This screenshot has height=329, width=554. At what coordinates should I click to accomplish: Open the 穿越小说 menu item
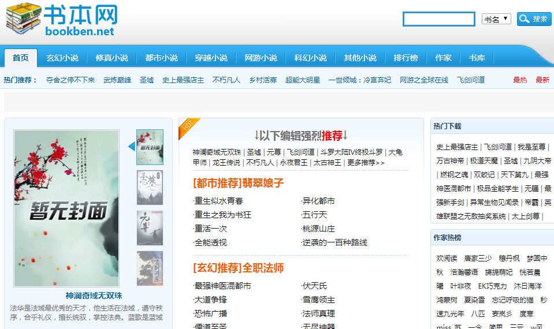(x=211, y=58)
